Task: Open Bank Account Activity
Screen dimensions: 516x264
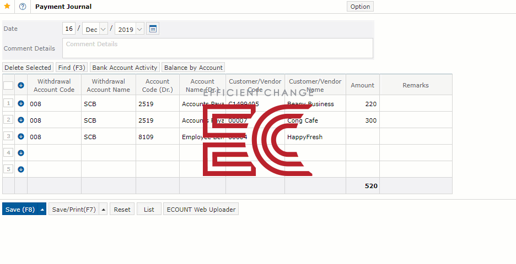Action: point(125,68)
